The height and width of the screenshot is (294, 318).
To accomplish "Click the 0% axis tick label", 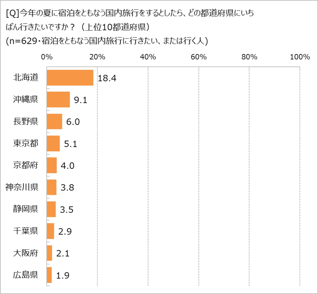I will tap(47, 57).
